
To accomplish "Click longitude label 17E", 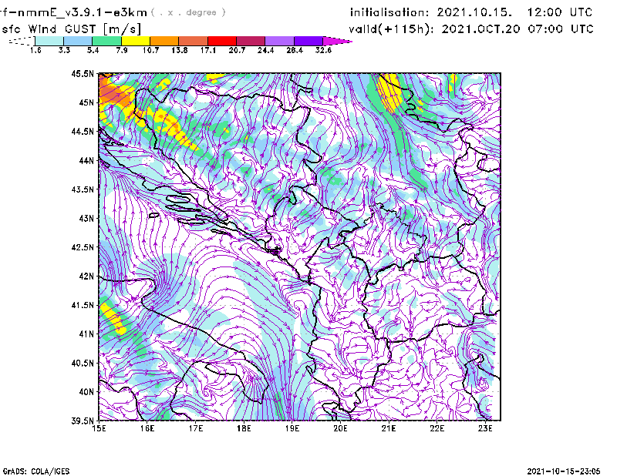I will pos(196,428).
